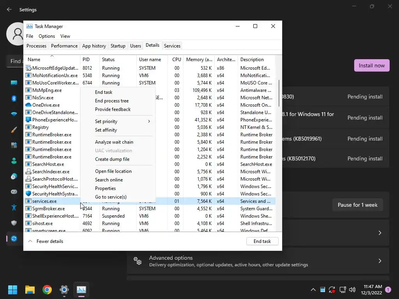The height and width of the screenshot is (299, 399).
Task: Switch to the Startup tab
Action: (x=118, y=46)
